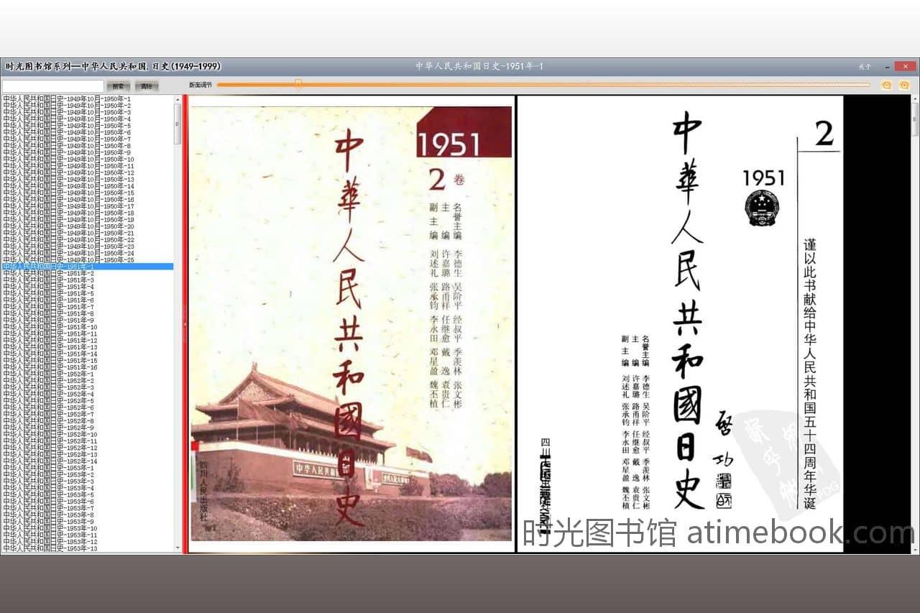Select list row 1949年10月-1950年-20

tap(87, 226)
